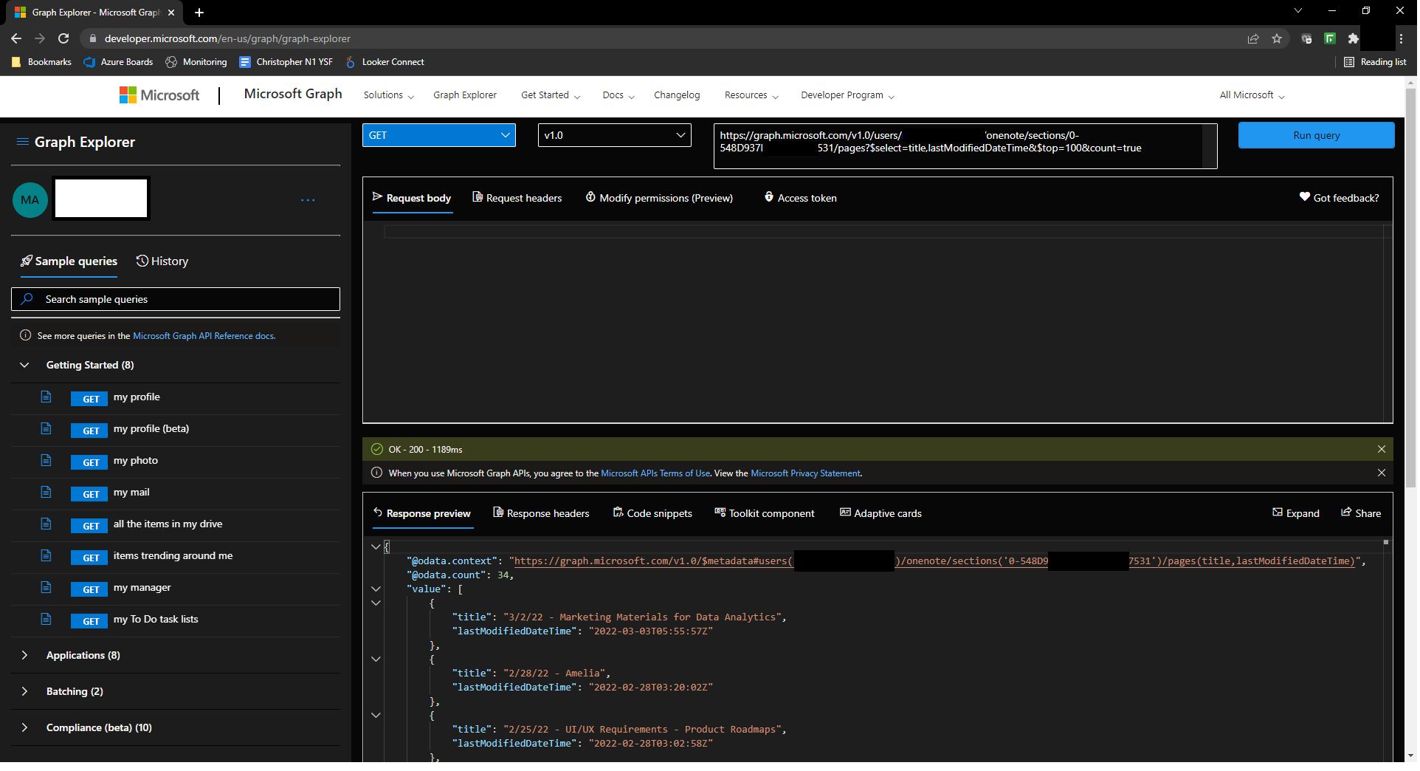The width and height of the screenshot is (1420, 771).
Task: Expand the Batching queries group
Action: pos(24,691)
